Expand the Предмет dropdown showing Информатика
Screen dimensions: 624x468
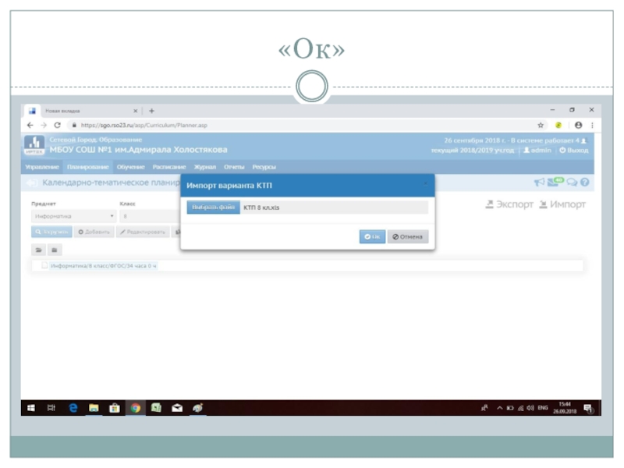click(73, 216)
